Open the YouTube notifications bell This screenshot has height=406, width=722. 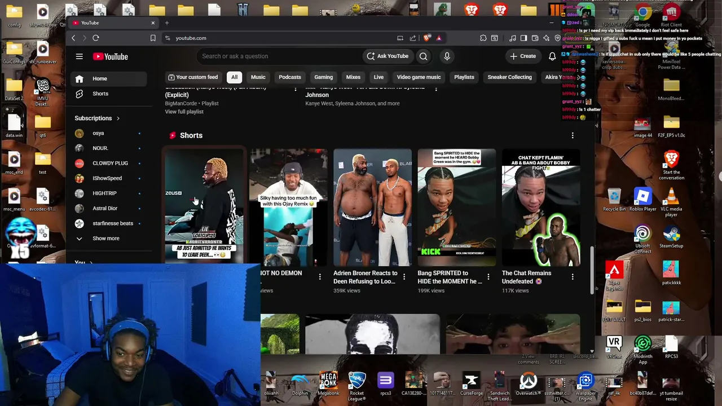tap(552, 56)
